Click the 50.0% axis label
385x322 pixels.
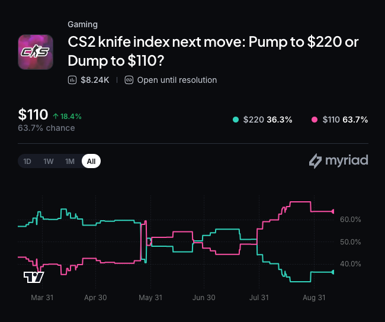click(x=351, y=242)
